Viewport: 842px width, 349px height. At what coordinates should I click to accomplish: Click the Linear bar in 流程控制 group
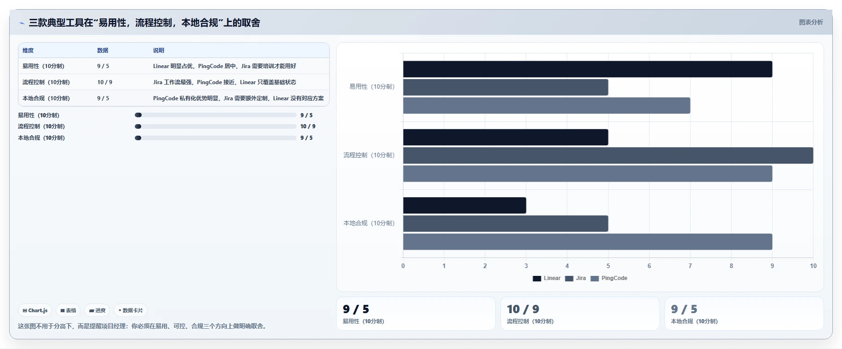[506, 137]
